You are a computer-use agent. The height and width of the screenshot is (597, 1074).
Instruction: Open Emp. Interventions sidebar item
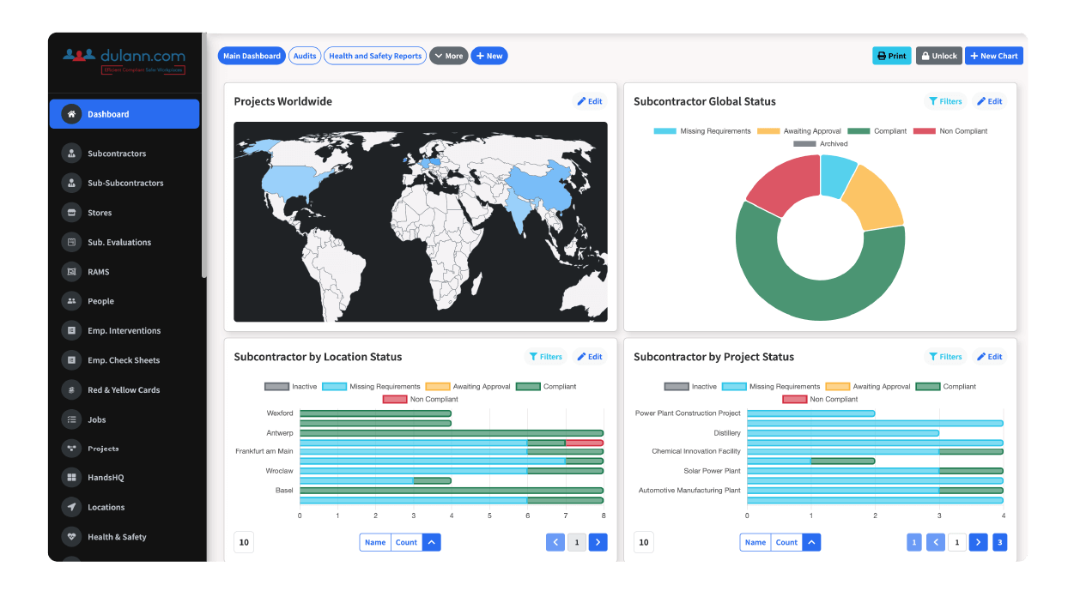(124, 330)
